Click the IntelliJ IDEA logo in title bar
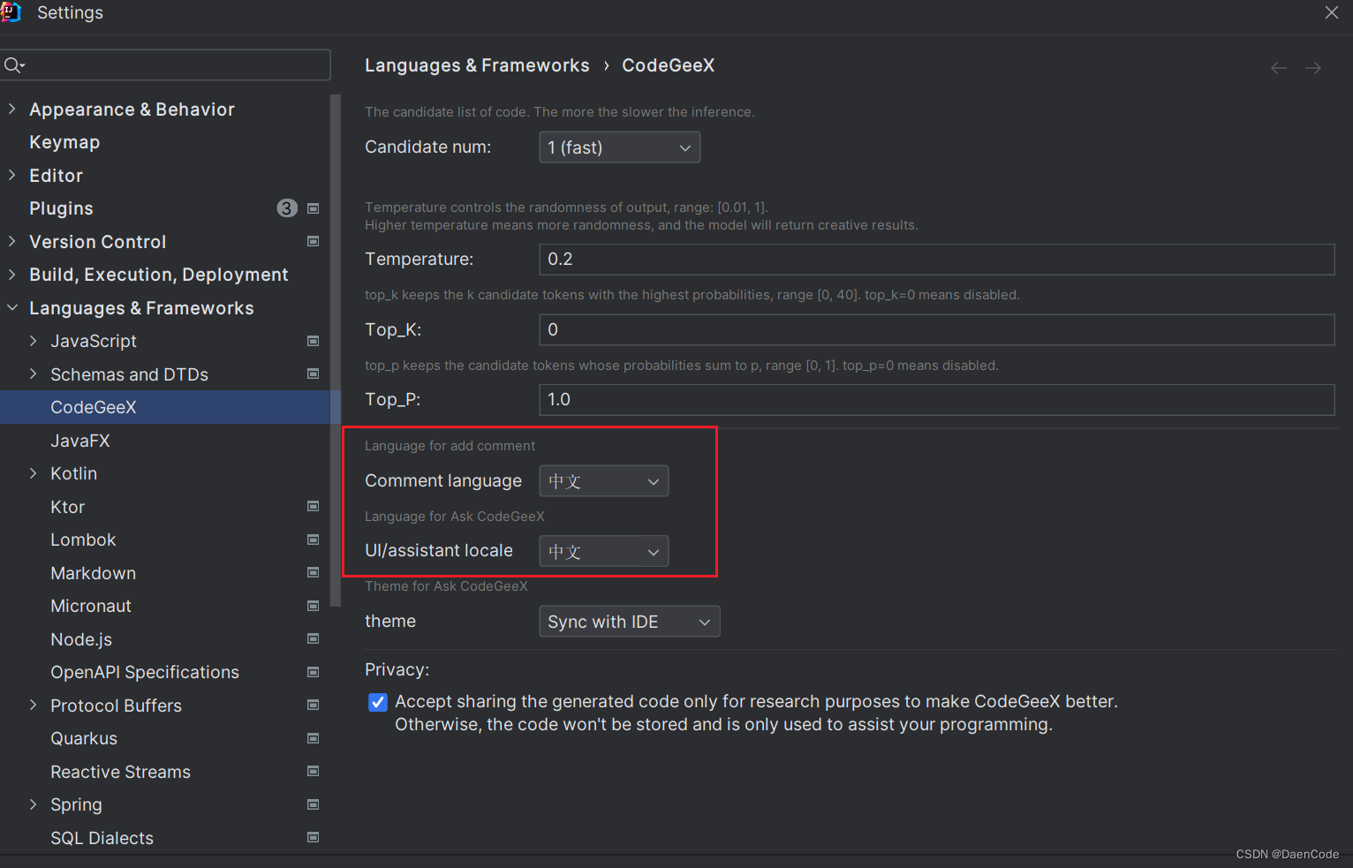This screenshot has height=868, width=1353. [11, 12]
